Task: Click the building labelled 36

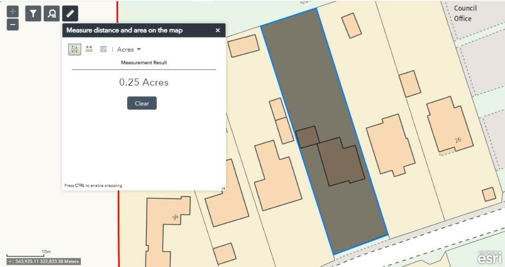Action: click(x=167, y=231)
